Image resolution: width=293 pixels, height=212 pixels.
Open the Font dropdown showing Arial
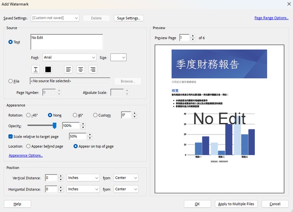pos(70,57)
